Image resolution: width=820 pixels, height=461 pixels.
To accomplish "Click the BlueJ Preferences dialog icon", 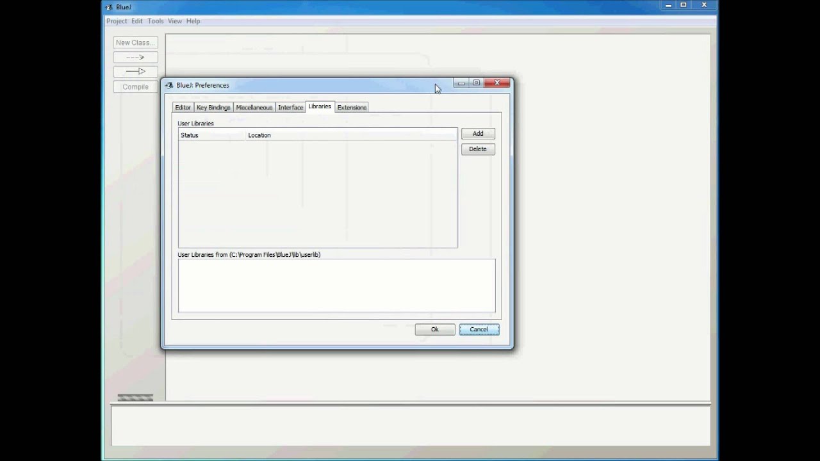I will pyautogui.click(x=169, y=85).
